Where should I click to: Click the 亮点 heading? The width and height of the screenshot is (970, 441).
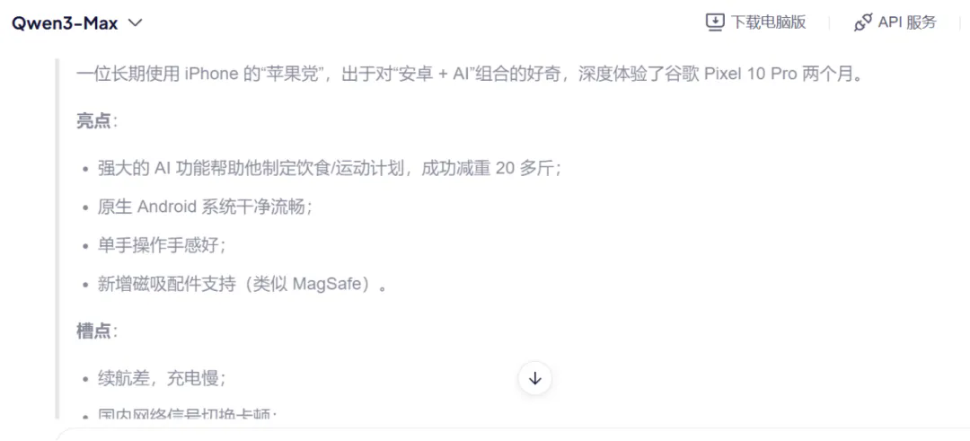pos(93,120)
